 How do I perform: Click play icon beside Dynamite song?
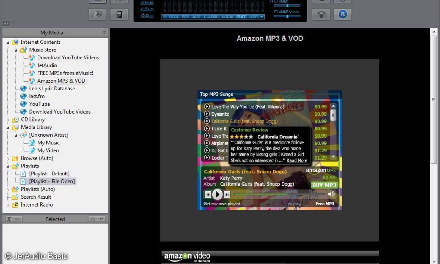pos(207,114)
